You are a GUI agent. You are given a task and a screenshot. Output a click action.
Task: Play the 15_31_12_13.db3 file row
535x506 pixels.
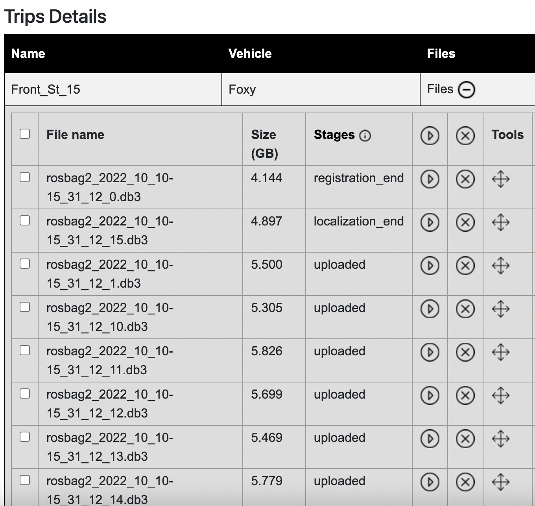(430, 439)
